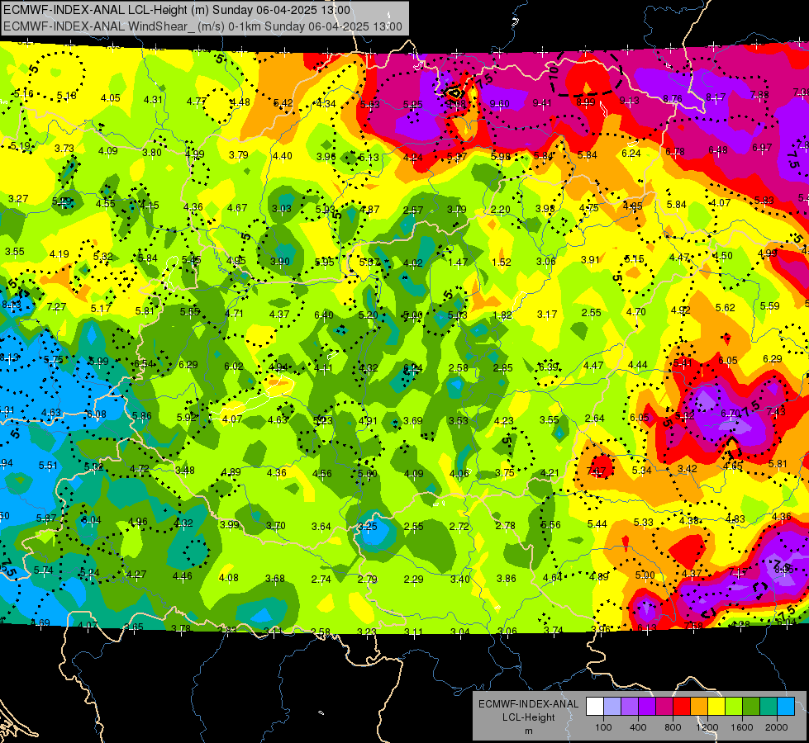Screen dimensions: 809x743
Task: Click wind shear value 2.20
Action: coord(501,210)
